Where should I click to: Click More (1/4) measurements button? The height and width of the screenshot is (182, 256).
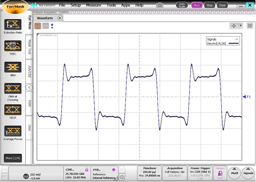(x=13, y=158)
